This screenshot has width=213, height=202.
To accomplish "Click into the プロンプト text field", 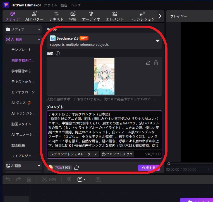I will pyautogui.click(x=104, y=130).
